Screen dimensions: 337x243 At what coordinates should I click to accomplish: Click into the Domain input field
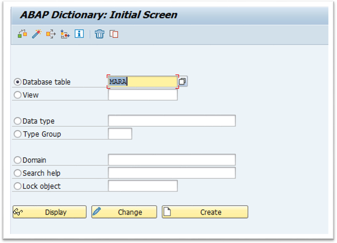[x=171, y=160]
